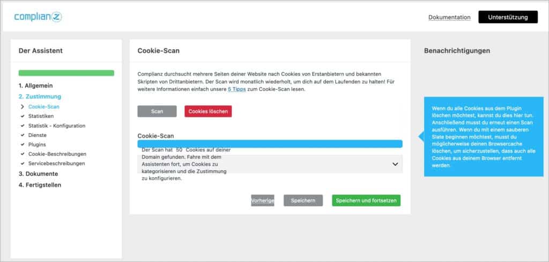Open the 5 Tipps link

tap(236, 89)
